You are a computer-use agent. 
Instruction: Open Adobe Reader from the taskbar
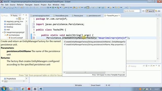click(x=29, y=89)
